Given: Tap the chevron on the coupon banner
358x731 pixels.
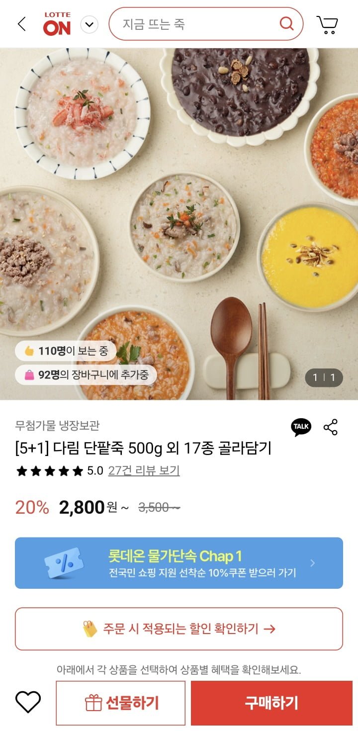Looking at the screenshot, I should [313, 563].
